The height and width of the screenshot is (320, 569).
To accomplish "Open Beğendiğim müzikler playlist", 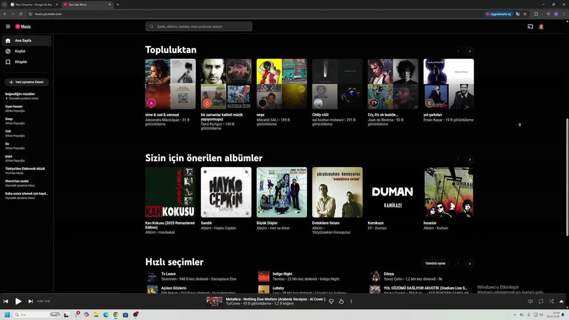I will click(27, 96).
